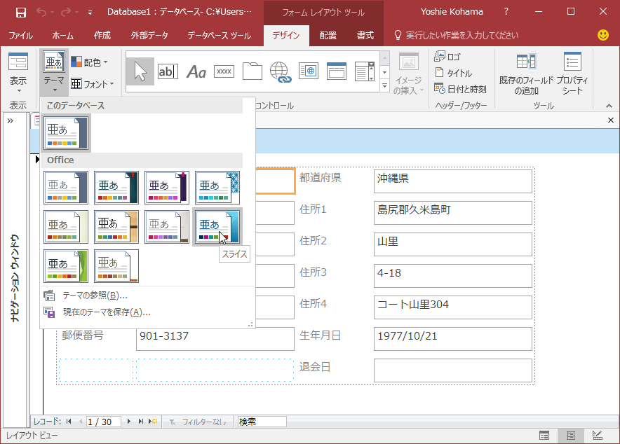This screenshot has height=444, width=620.
Task: Choose the first Office theme thumbnail
Action: pyautogui.click(x=66, y=188)
